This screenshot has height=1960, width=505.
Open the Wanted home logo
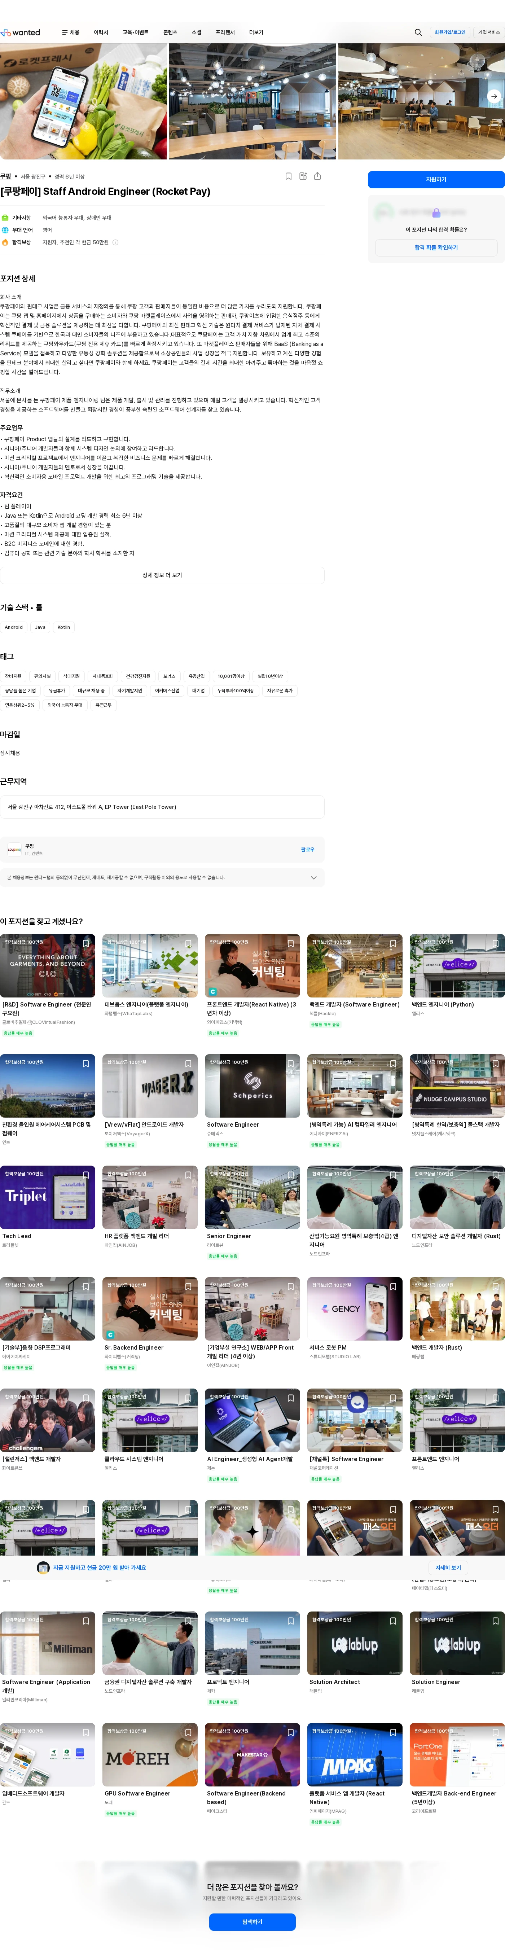[x=21, y=33]
